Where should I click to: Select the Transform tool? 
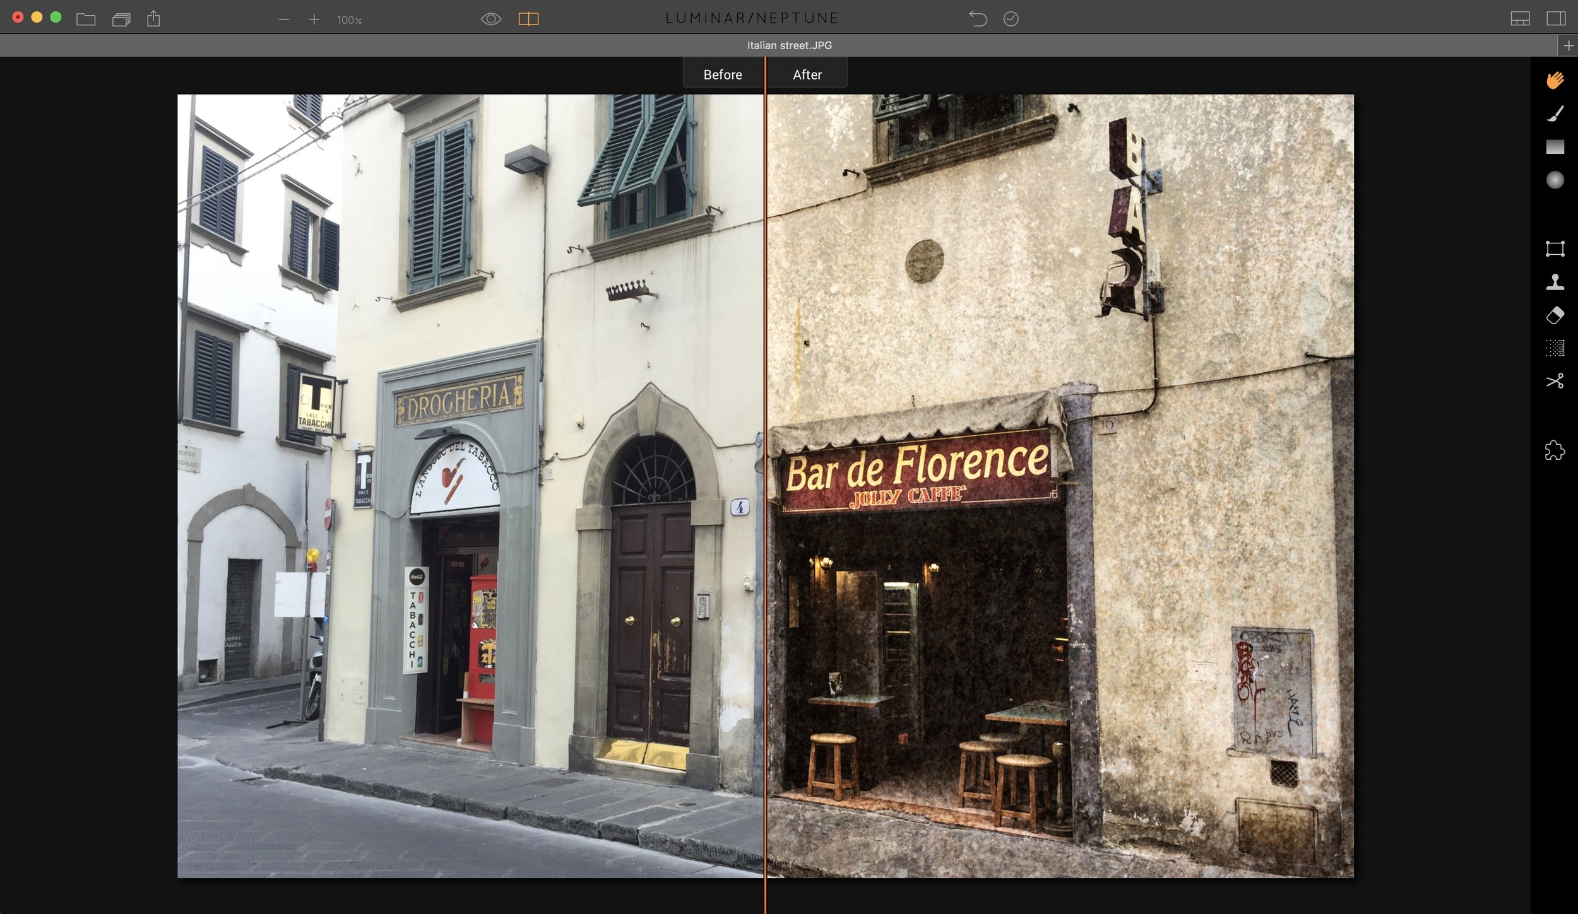(x=1555, y=249)
